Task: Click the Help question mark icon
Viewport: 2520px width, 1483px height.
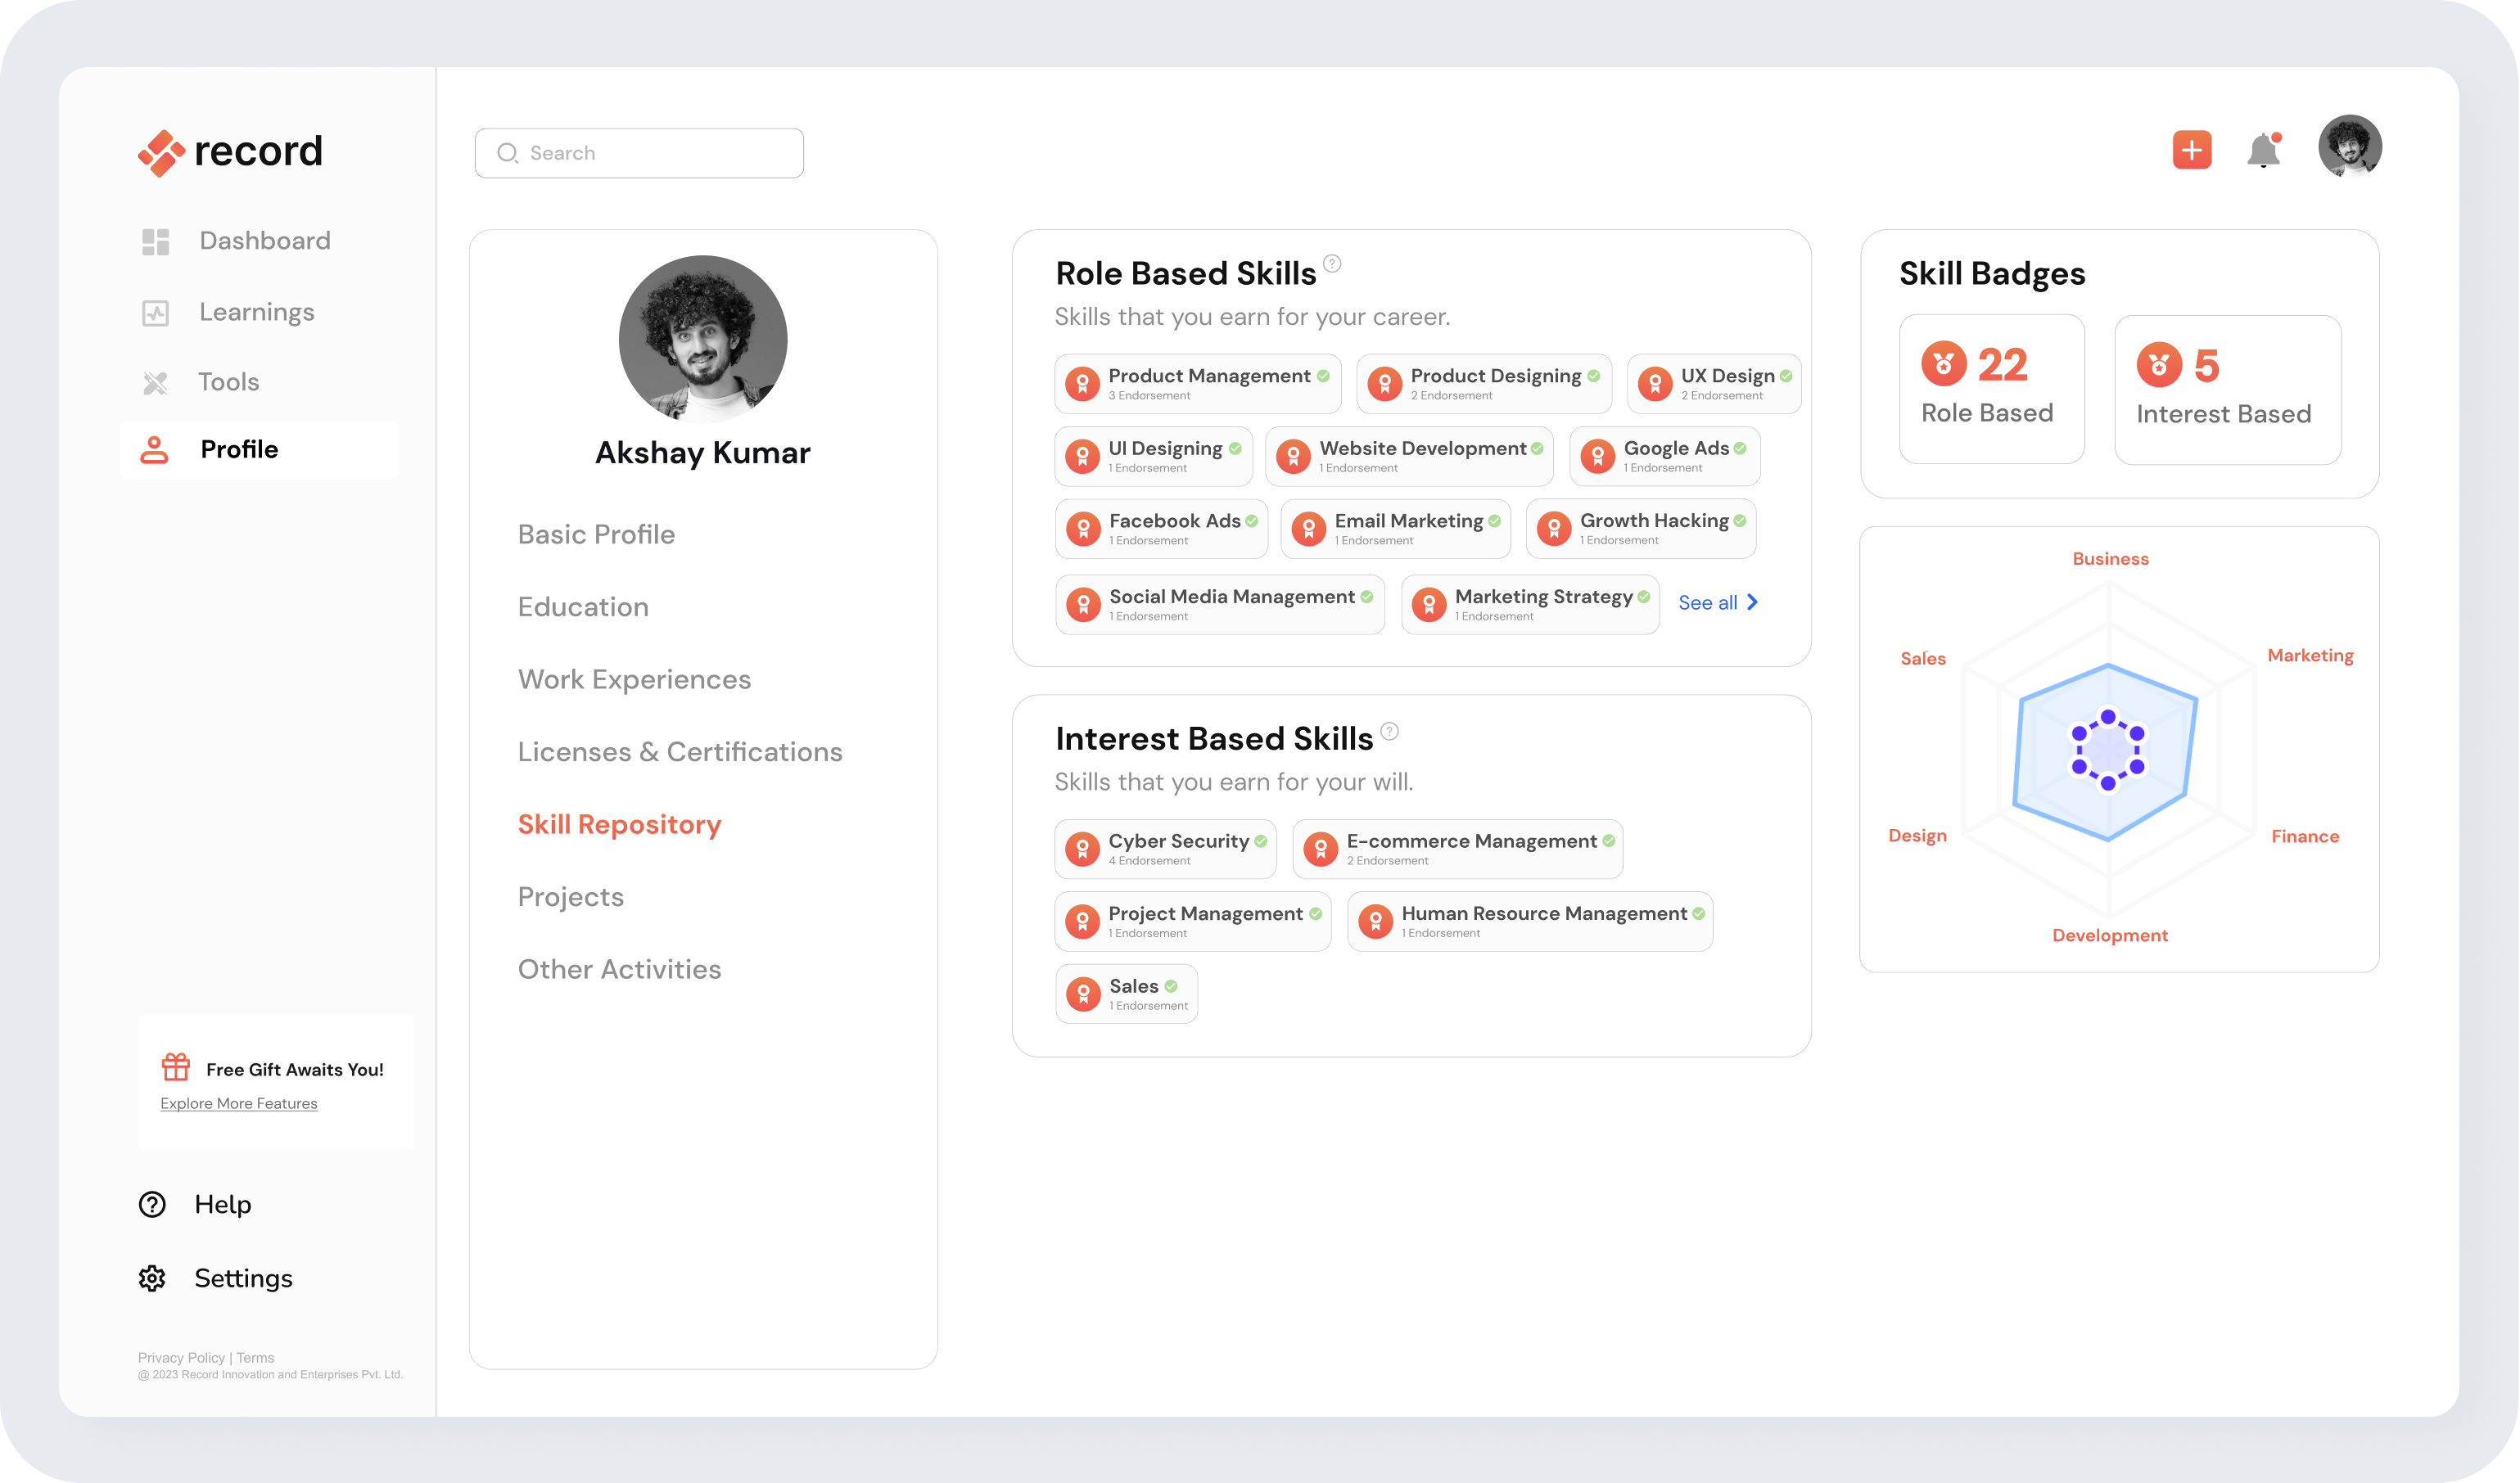Action: (152, 1204)
